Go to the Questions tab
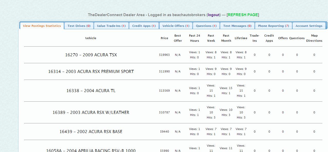Screen dimensions: 328x152 (x=206, y=26)
